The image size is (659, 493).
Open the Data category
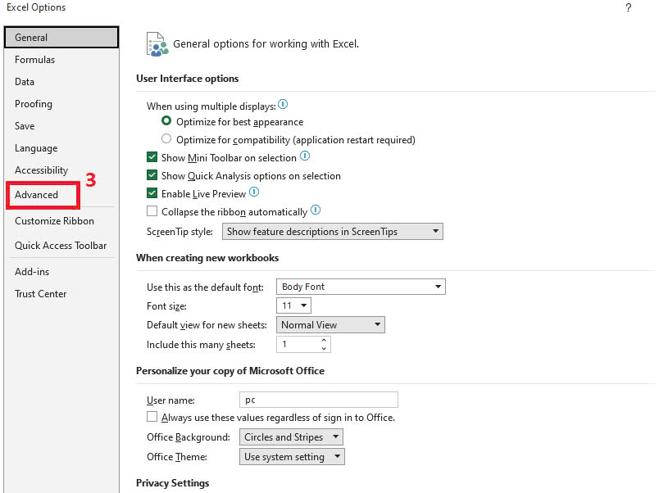tap(61, 82)
